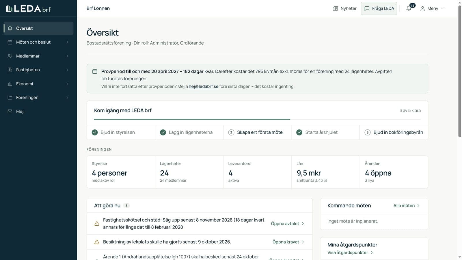Expand the Fastigheten chevron
The image size is (462, 260).
(x=67, y=70)
